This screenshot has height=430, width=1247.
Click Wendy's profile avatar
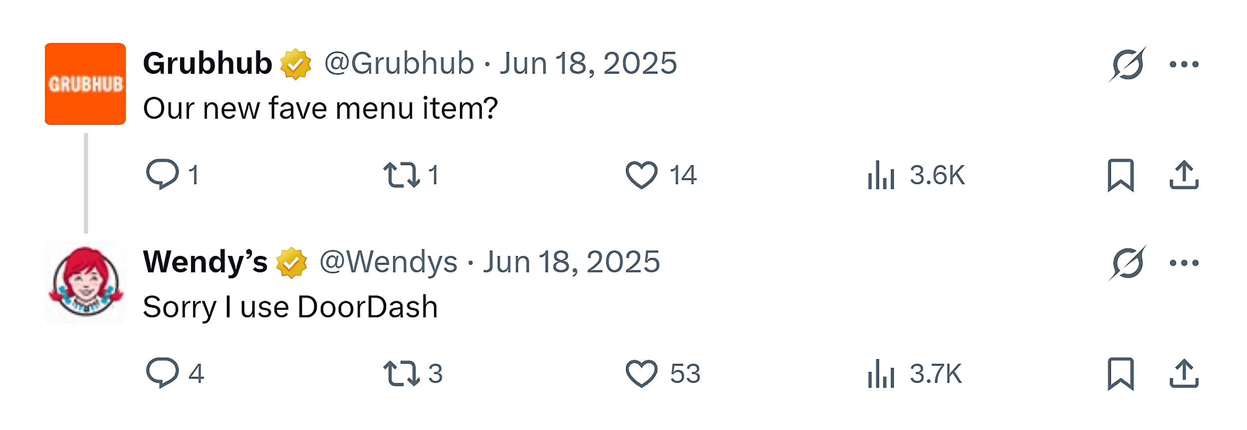(86, 282)
